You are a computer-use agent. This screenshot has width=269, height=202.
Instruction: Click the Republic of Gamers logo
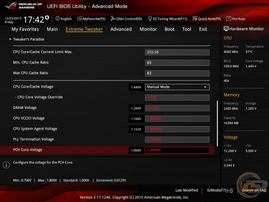pos(24,6)
